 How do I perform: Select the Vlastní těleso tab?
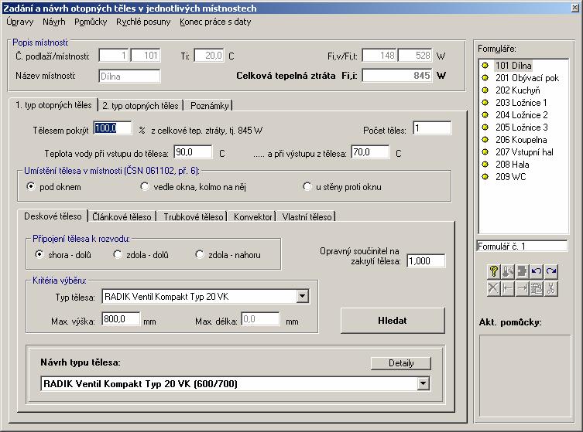coord(307,217)
